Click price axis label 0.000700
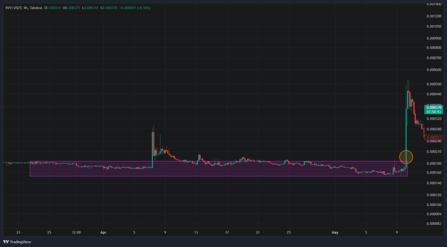 coord(434,58)
